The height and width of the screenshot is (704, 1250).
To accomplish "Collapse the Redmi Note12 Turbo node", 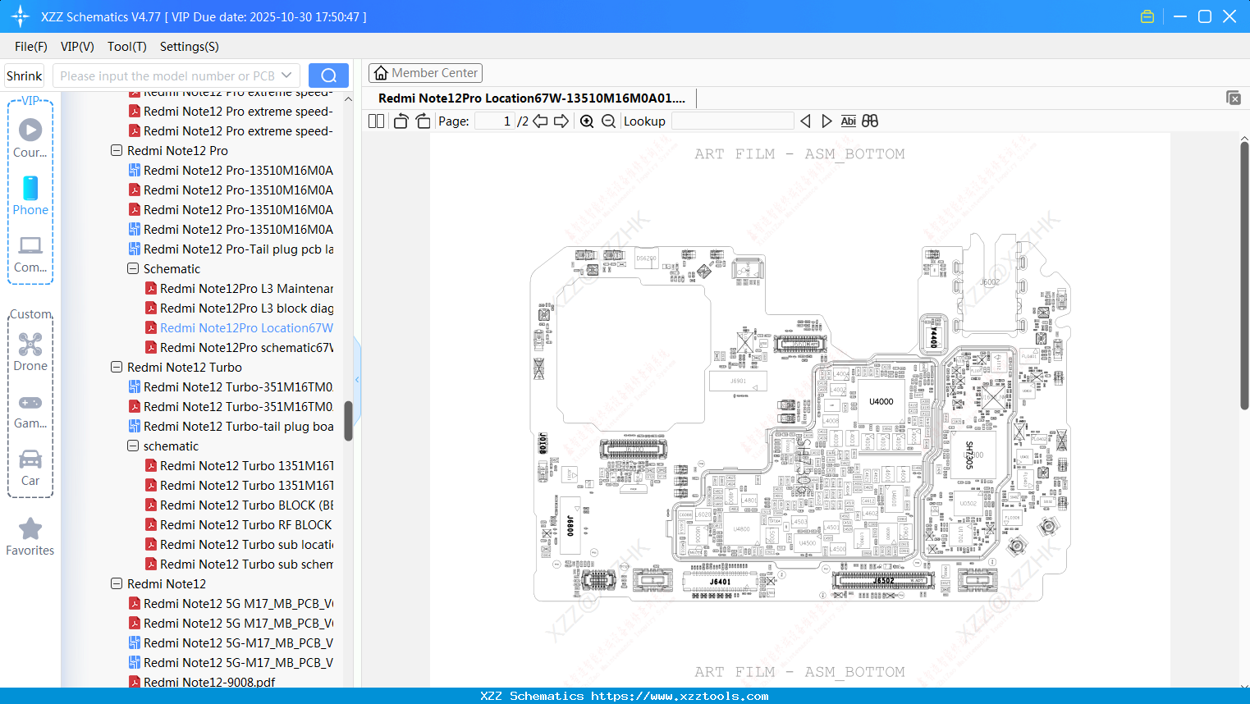I will (117, 367).
